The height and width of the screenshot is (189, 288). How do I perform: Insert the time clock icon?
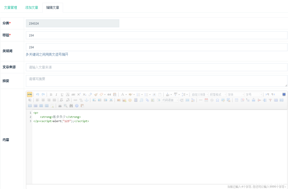click(x=212, y=100)
